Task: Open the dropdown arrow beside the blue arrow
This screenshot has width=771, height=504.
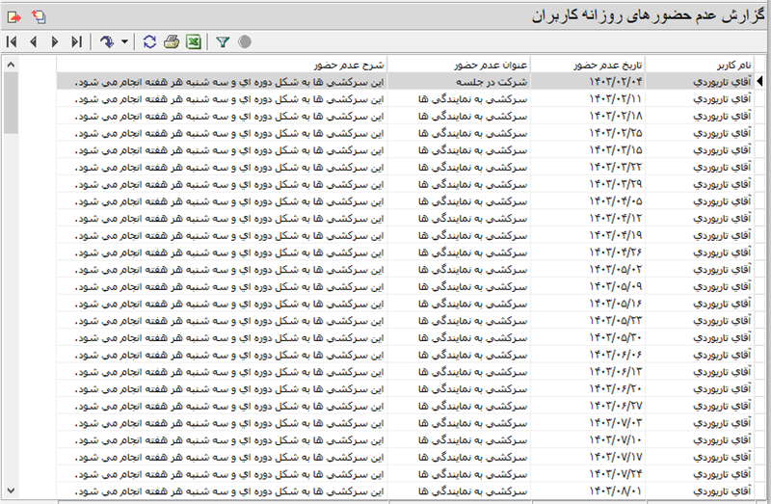Action: point(124,42)
